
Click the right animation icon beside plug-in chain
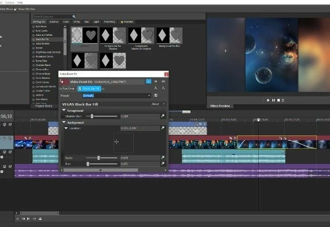[x=163, y=88]
